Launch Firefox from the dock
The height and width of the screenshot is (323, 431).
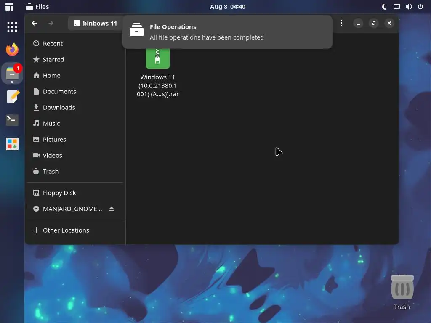tap(12, 50)
